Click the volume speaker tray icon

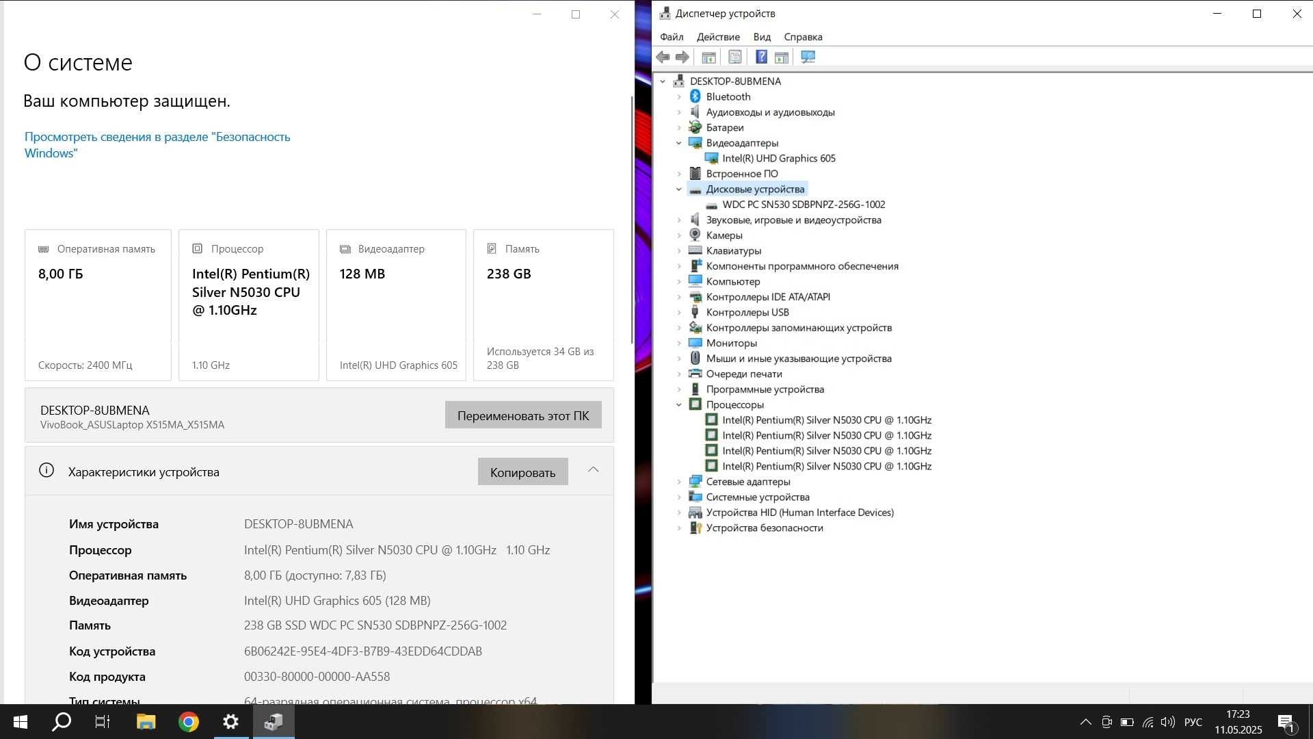(x=1167, y=722)
